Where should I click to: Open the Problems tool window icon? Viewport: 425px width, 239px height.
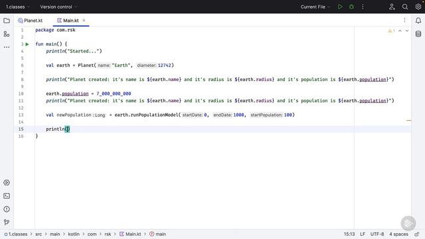pos(7,209)
